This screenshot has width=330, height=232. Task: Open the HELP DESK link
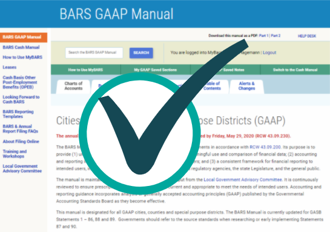pyautogui.click(x=307, y=36)
